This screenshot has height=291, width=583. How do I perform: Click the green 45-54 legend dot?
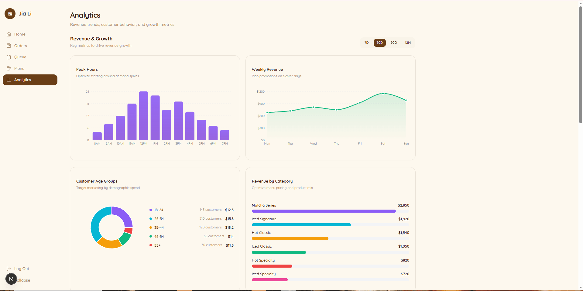click(x=151, y=236)
